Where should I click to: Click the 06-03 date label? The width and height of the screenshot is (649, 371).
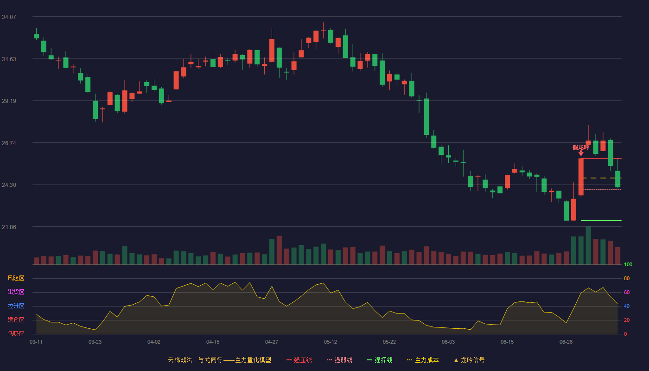(x=448, y=342)
